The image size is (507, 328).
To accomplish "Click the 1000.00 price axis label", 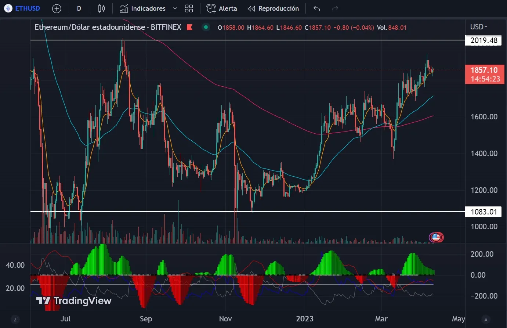I will 484,227.
